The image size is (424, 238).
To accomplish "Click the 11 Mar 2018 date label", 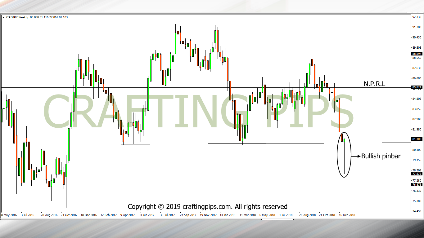I will 248,215.
